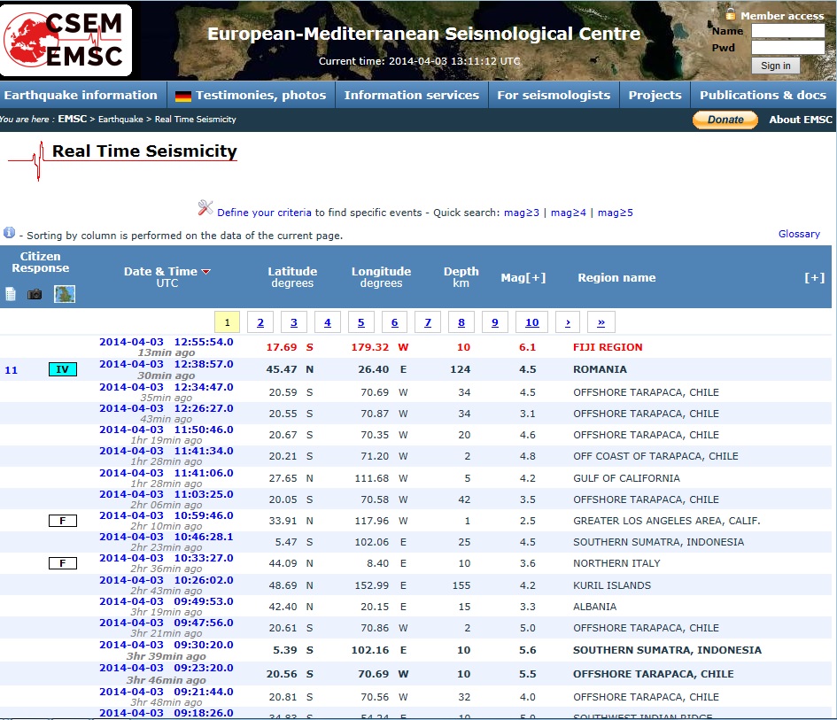The height and width of the screenshot is (720, 837).
Task: Open the 10:46:28.1 Southern Sumatra event
Action: click(167, 537)
